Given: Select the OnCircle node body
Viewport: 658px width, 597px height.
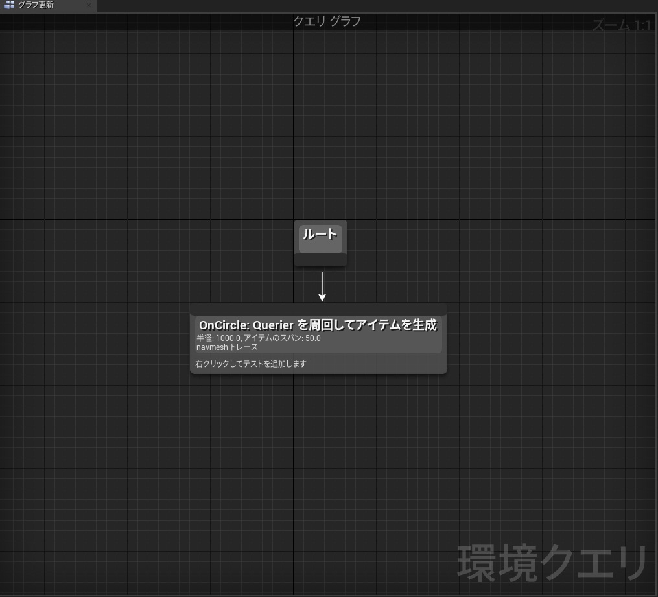Looking at the screenshot, I should (x=318, y=340).
